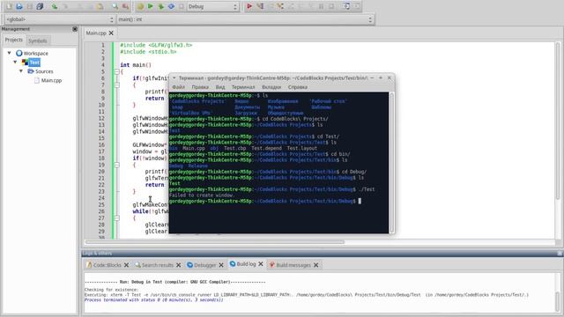Maximize the terminal window

[381, 77]
